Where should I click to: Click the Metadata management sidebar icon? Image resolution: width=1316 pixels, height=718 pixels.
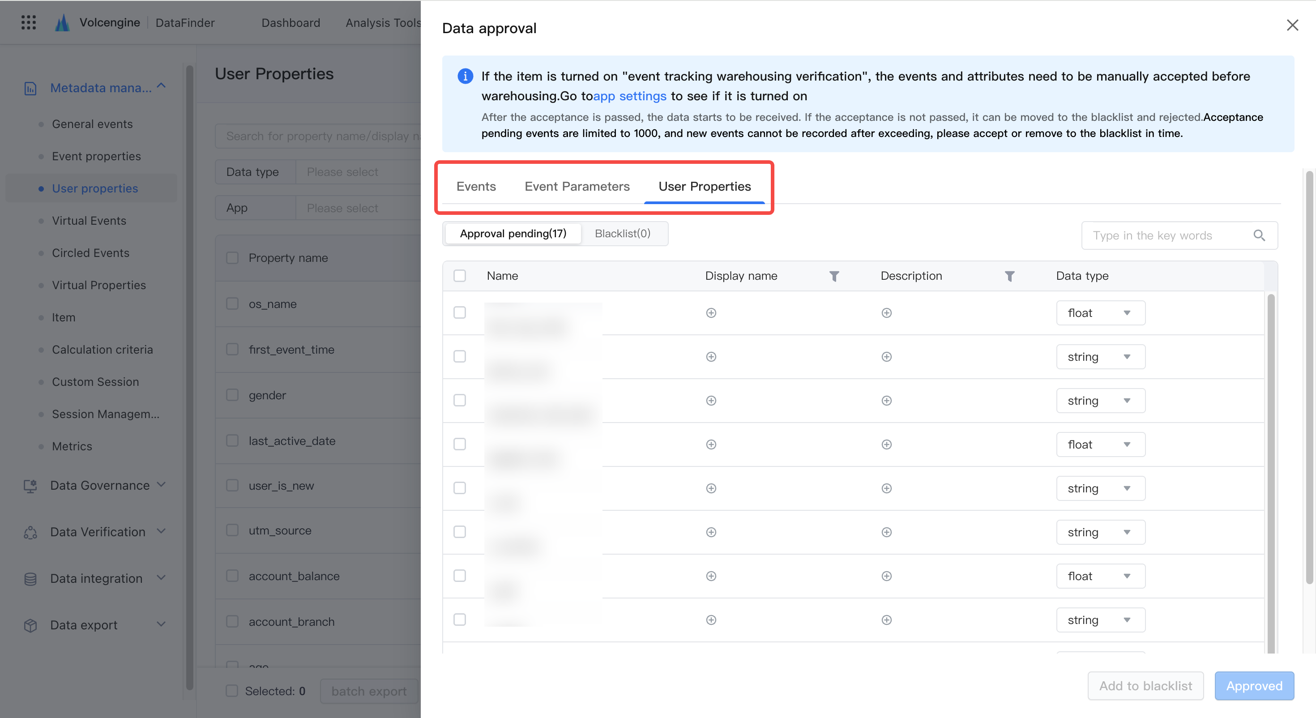[x=30, y=89]
